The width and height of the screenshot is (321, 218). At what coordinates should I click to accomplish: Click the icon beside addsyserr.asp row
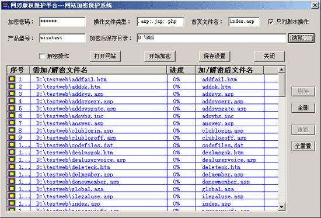[12, 101]
